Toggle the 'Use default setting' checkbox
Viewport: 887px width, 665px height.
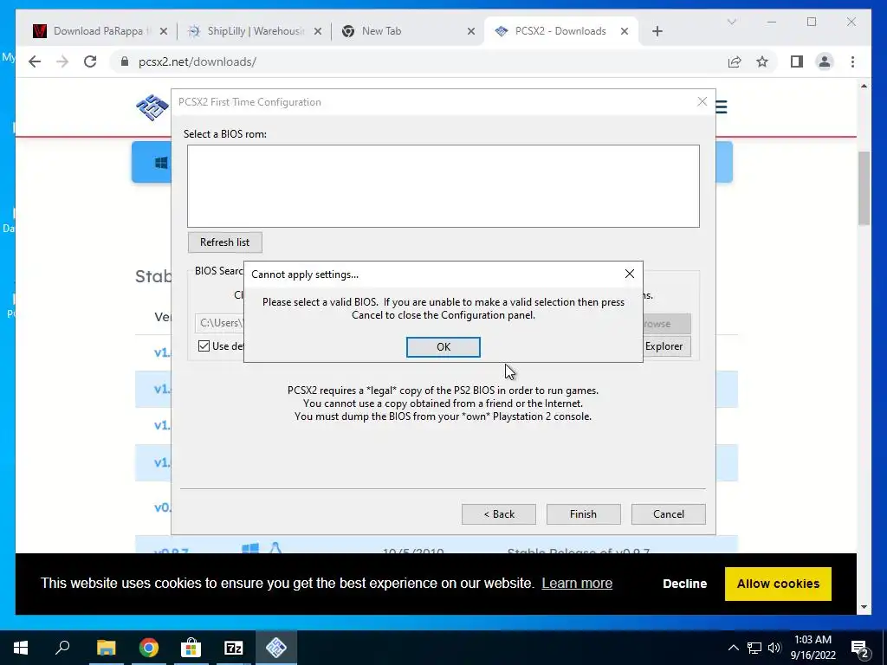(x=204, y=346)
